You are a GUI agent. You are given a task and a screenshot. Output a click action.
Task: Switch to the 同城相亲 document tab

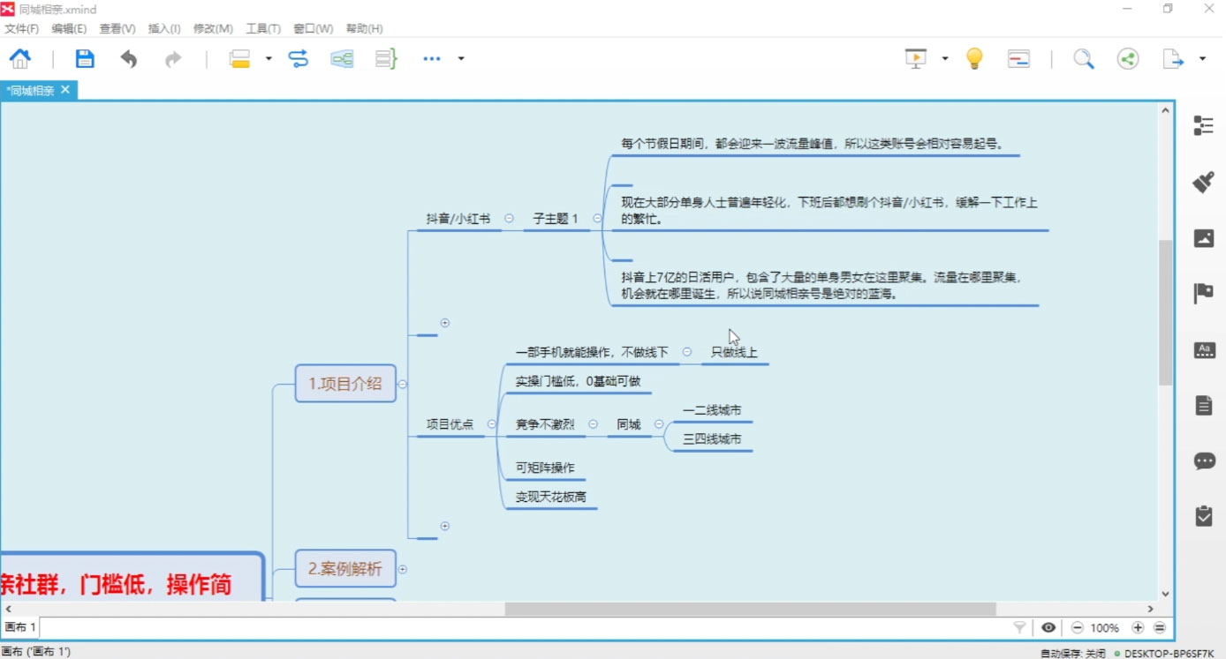[x=34, y=89]
